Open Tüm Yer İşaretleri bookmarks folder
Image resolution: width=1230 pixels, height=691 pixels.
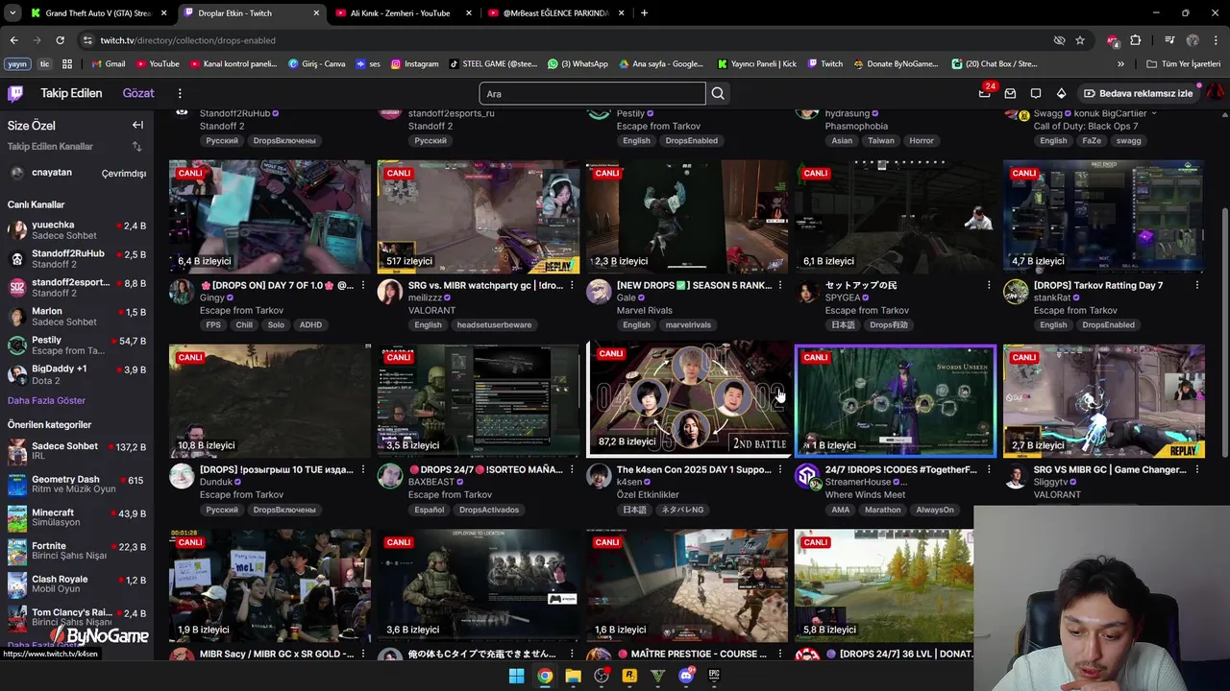coord(1184,64)
